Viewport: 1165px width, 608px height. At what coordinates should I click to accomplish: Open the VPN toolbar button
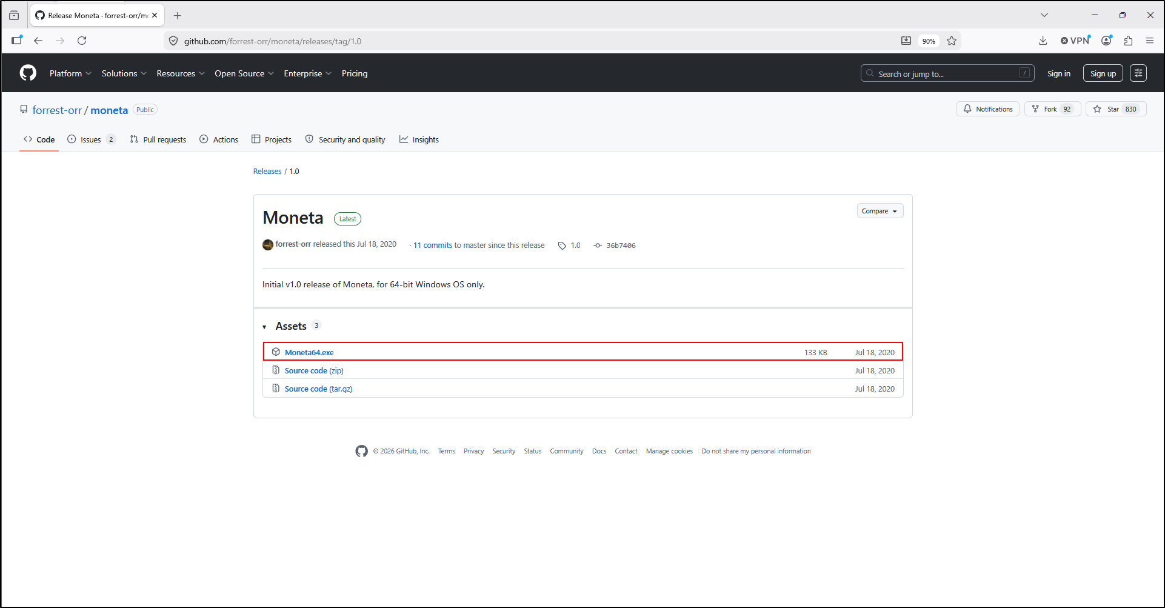coord(1076,41)
